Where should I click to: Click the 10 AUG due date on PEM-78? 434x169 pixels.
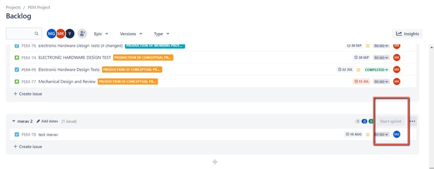coord(354,134)
